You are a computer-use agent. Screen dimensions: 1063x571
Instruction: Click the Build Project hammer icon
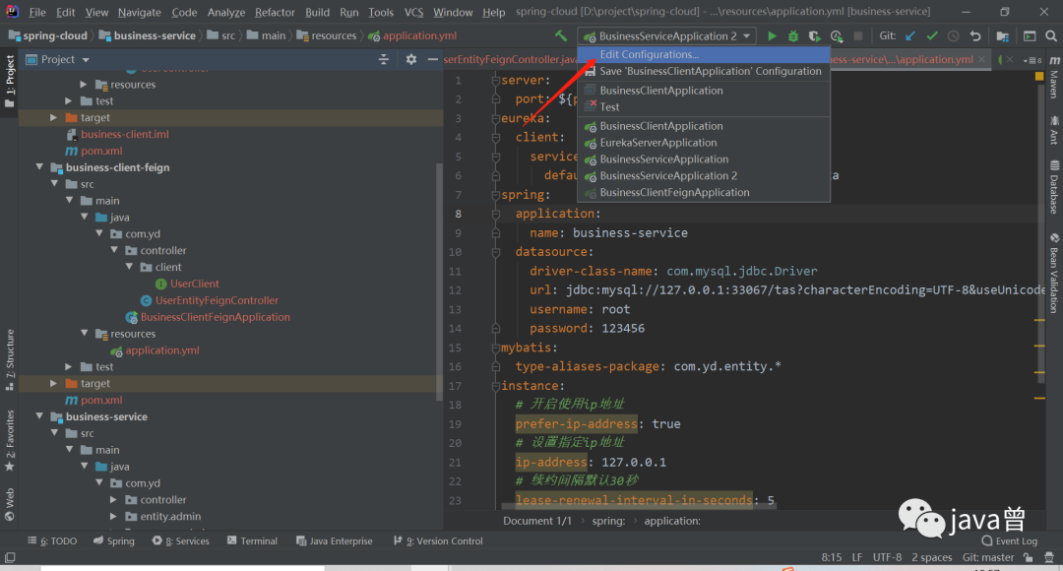tap(561, 36)
